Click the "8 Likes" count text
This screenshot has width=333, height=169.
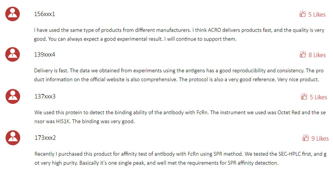[x=317, y=55]
